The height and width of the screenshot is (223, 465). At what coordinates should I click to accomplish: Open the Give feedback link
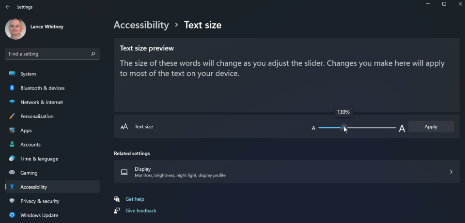point(141,211)
